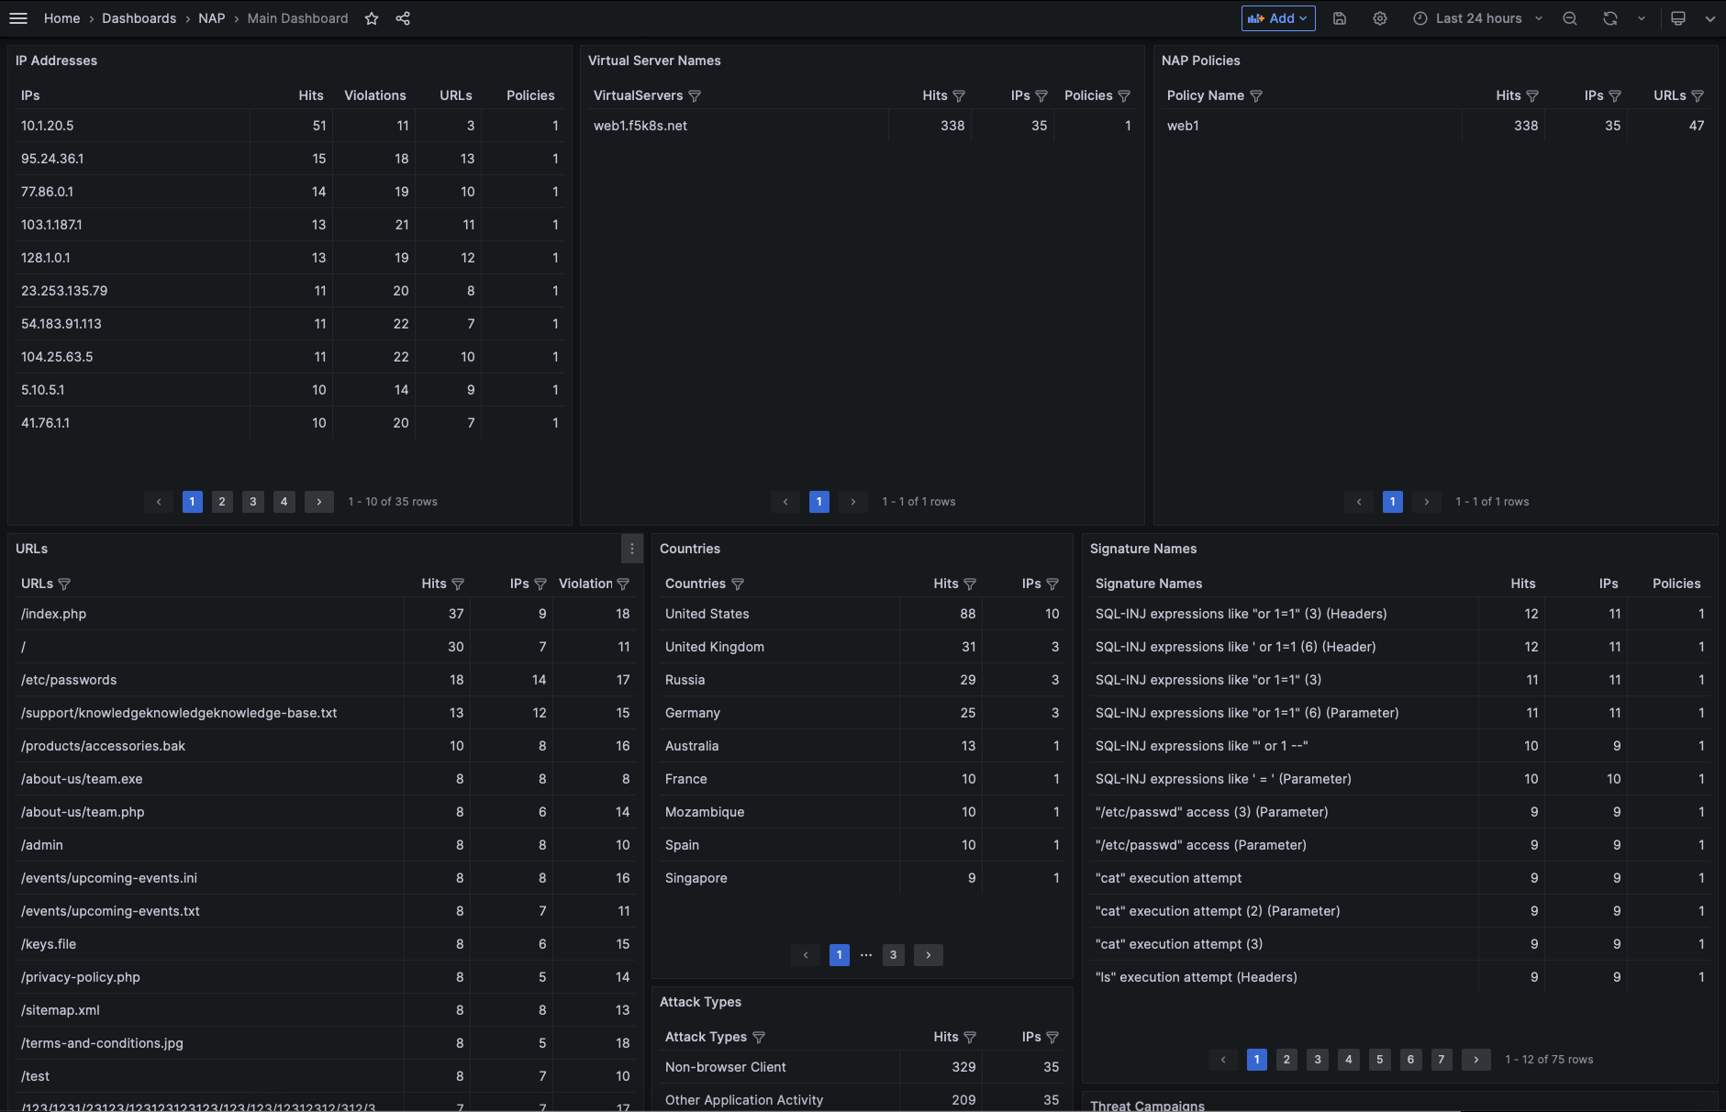The image size is (1726, 1112).
Task: Open the refresh interval dropdown
Action: 1642,18
